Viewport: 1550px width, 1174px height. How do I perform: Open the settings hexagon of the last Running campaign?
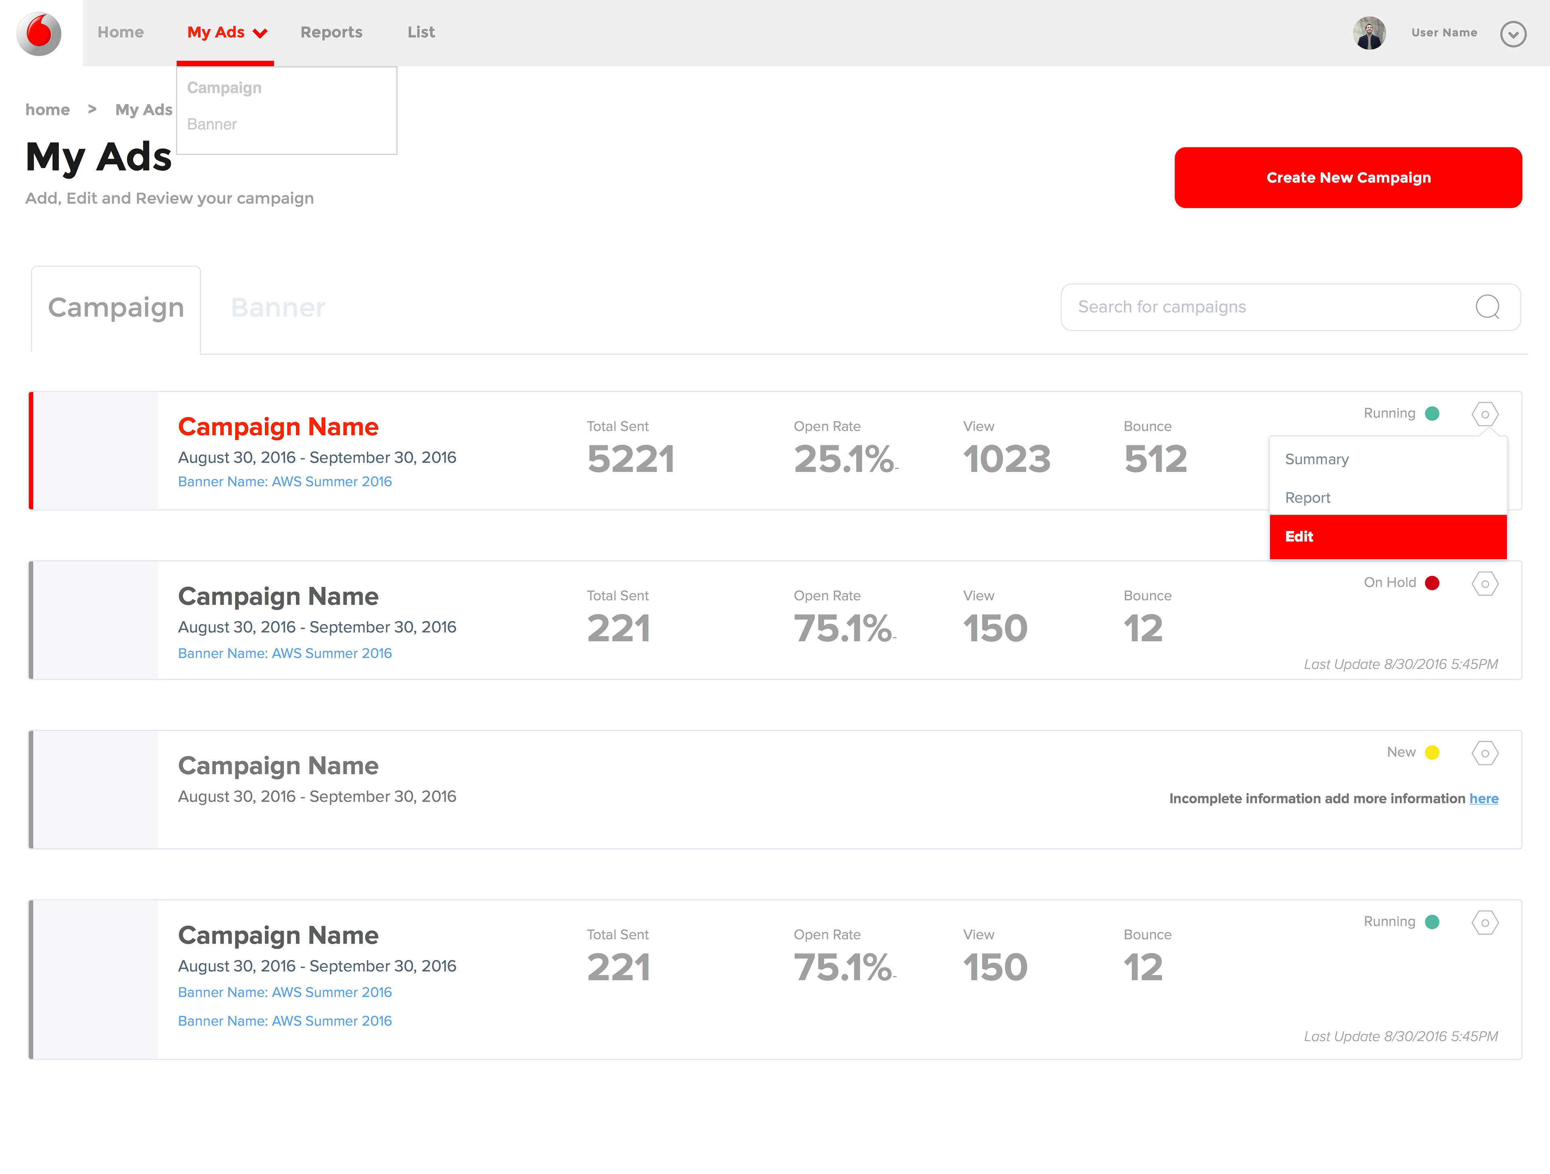(1484, 922)
